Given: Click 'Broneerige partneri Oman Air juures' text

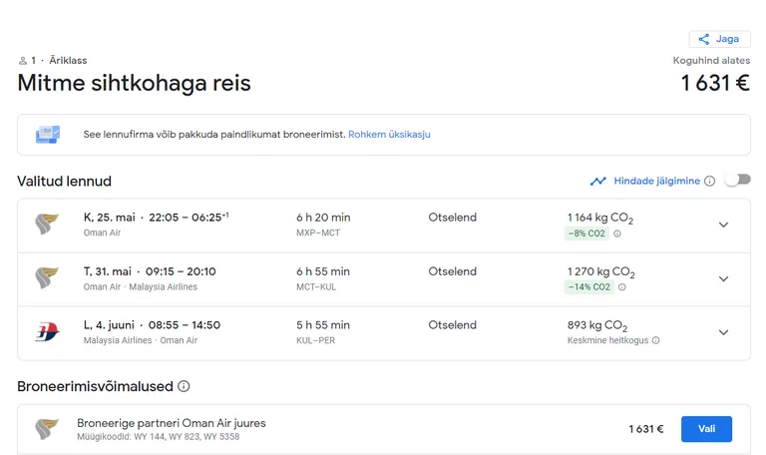Looking at the screenshot, I should [x=172, y=423].
